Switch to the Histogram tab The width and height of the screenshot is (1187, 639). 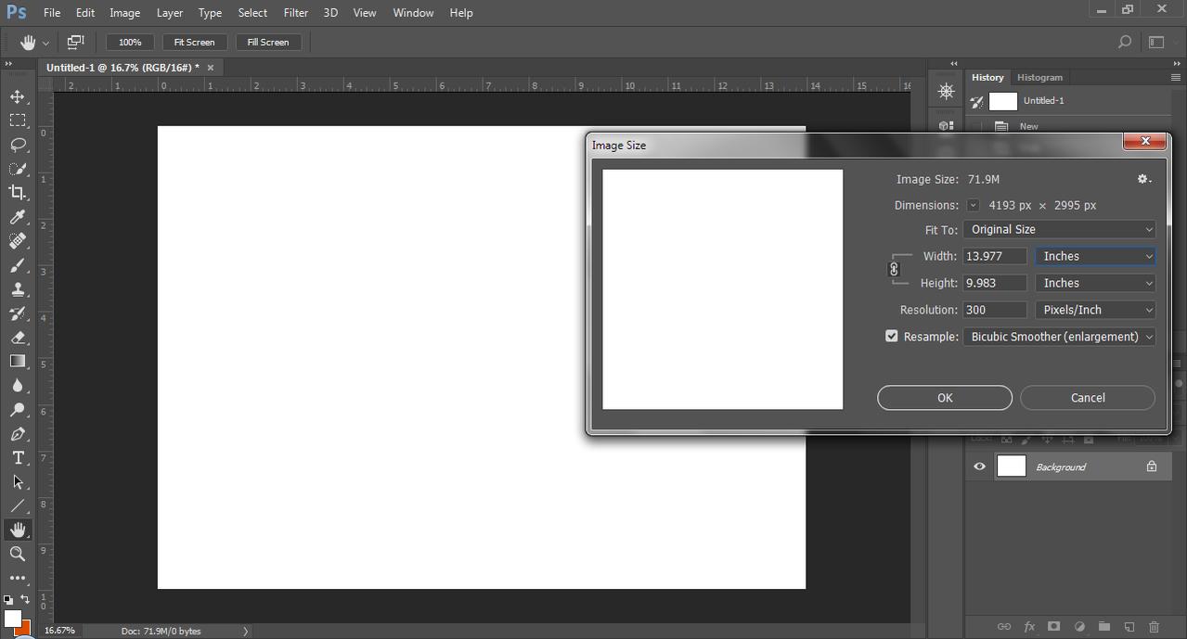(1039, 77)
